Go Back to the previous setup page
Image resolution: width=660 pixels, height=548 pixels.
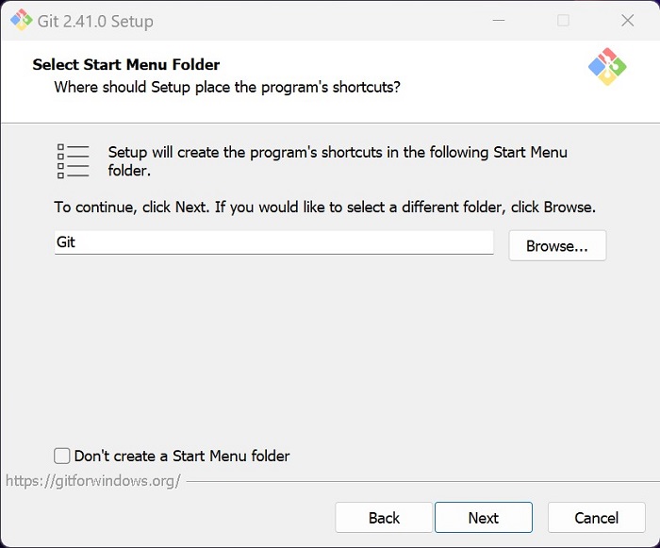tap(384, 518)
